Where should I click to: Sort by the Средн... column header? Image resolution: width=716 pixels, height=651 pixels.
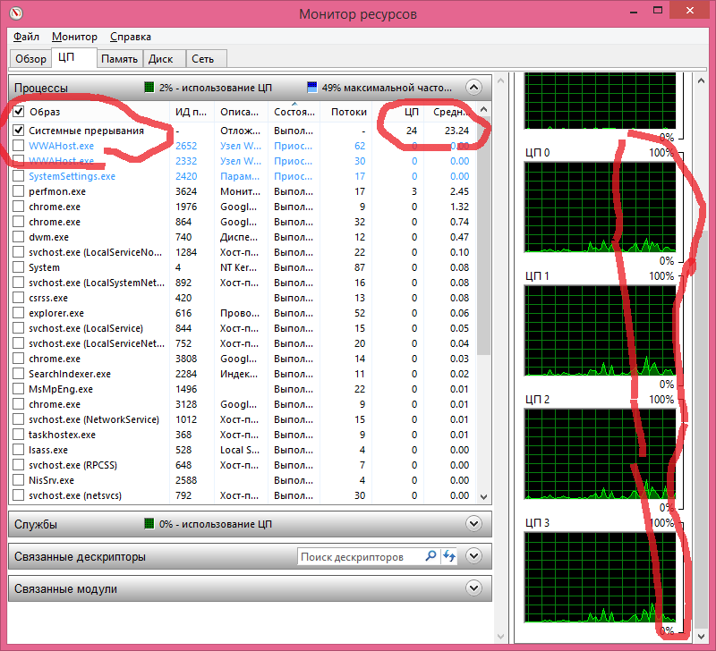(x=450, y=112)
